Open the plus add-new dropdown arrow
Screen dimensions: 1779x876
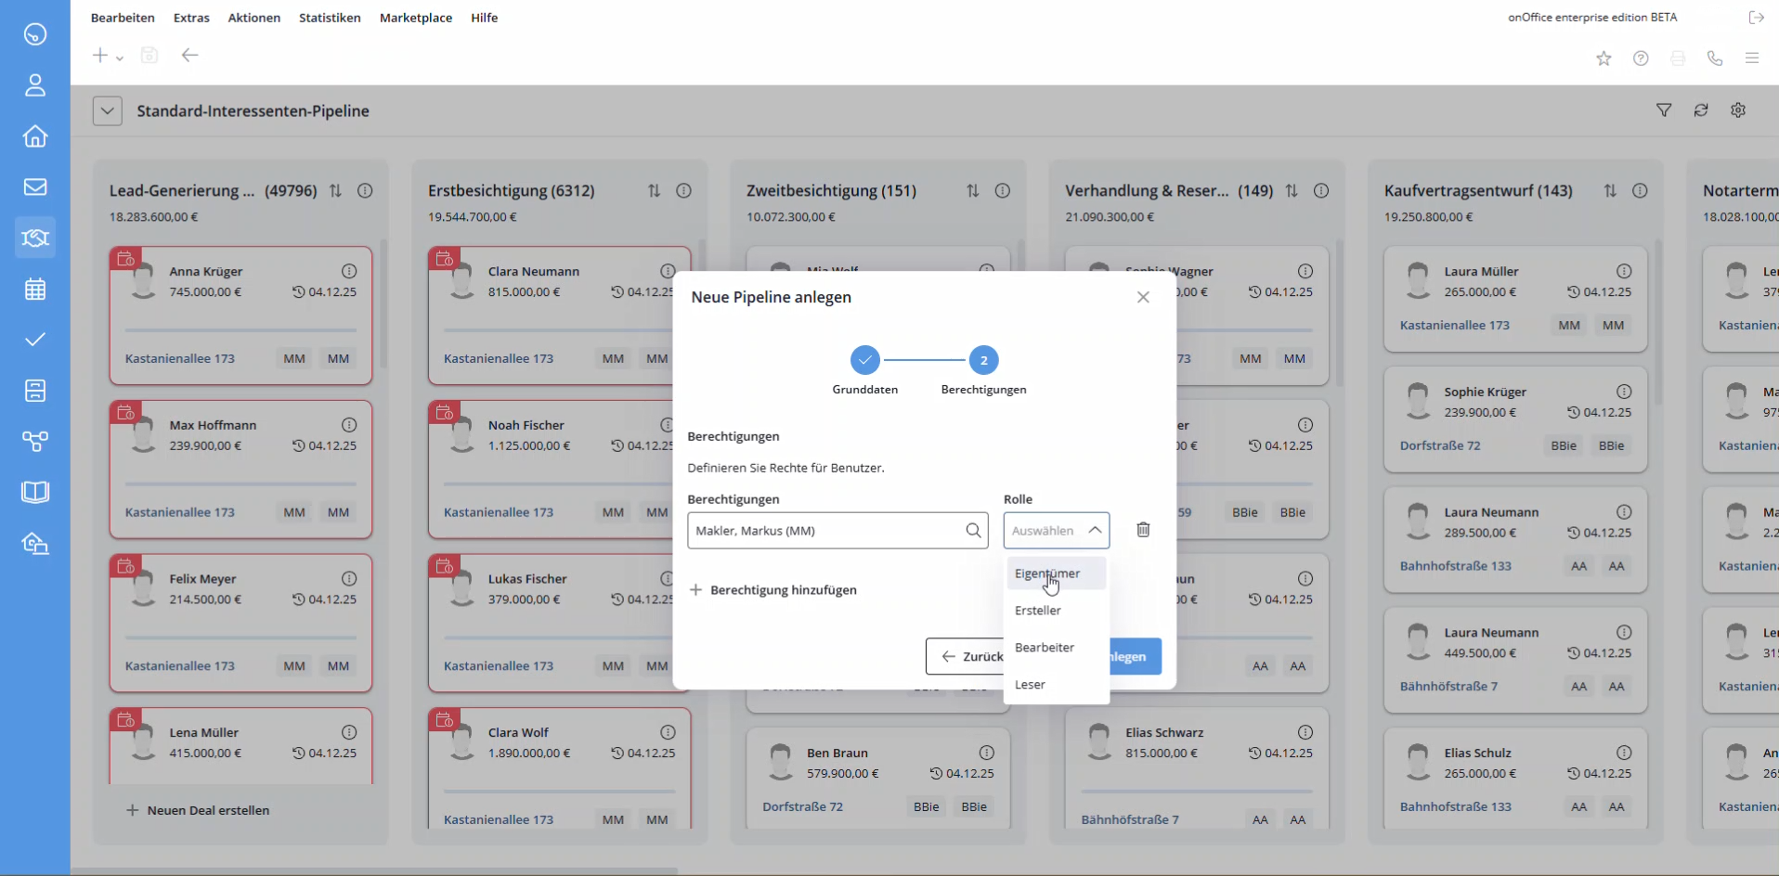(x=120, y=58)
